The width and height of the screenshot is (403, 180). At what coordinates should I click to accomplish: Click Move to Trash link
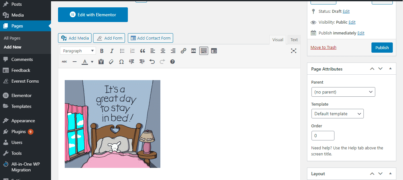323,47
